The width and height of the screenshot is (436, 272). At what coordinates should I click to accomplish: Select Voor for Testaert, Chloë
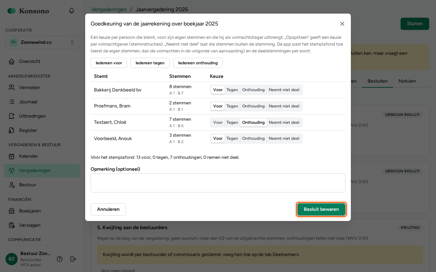point(218,122)
